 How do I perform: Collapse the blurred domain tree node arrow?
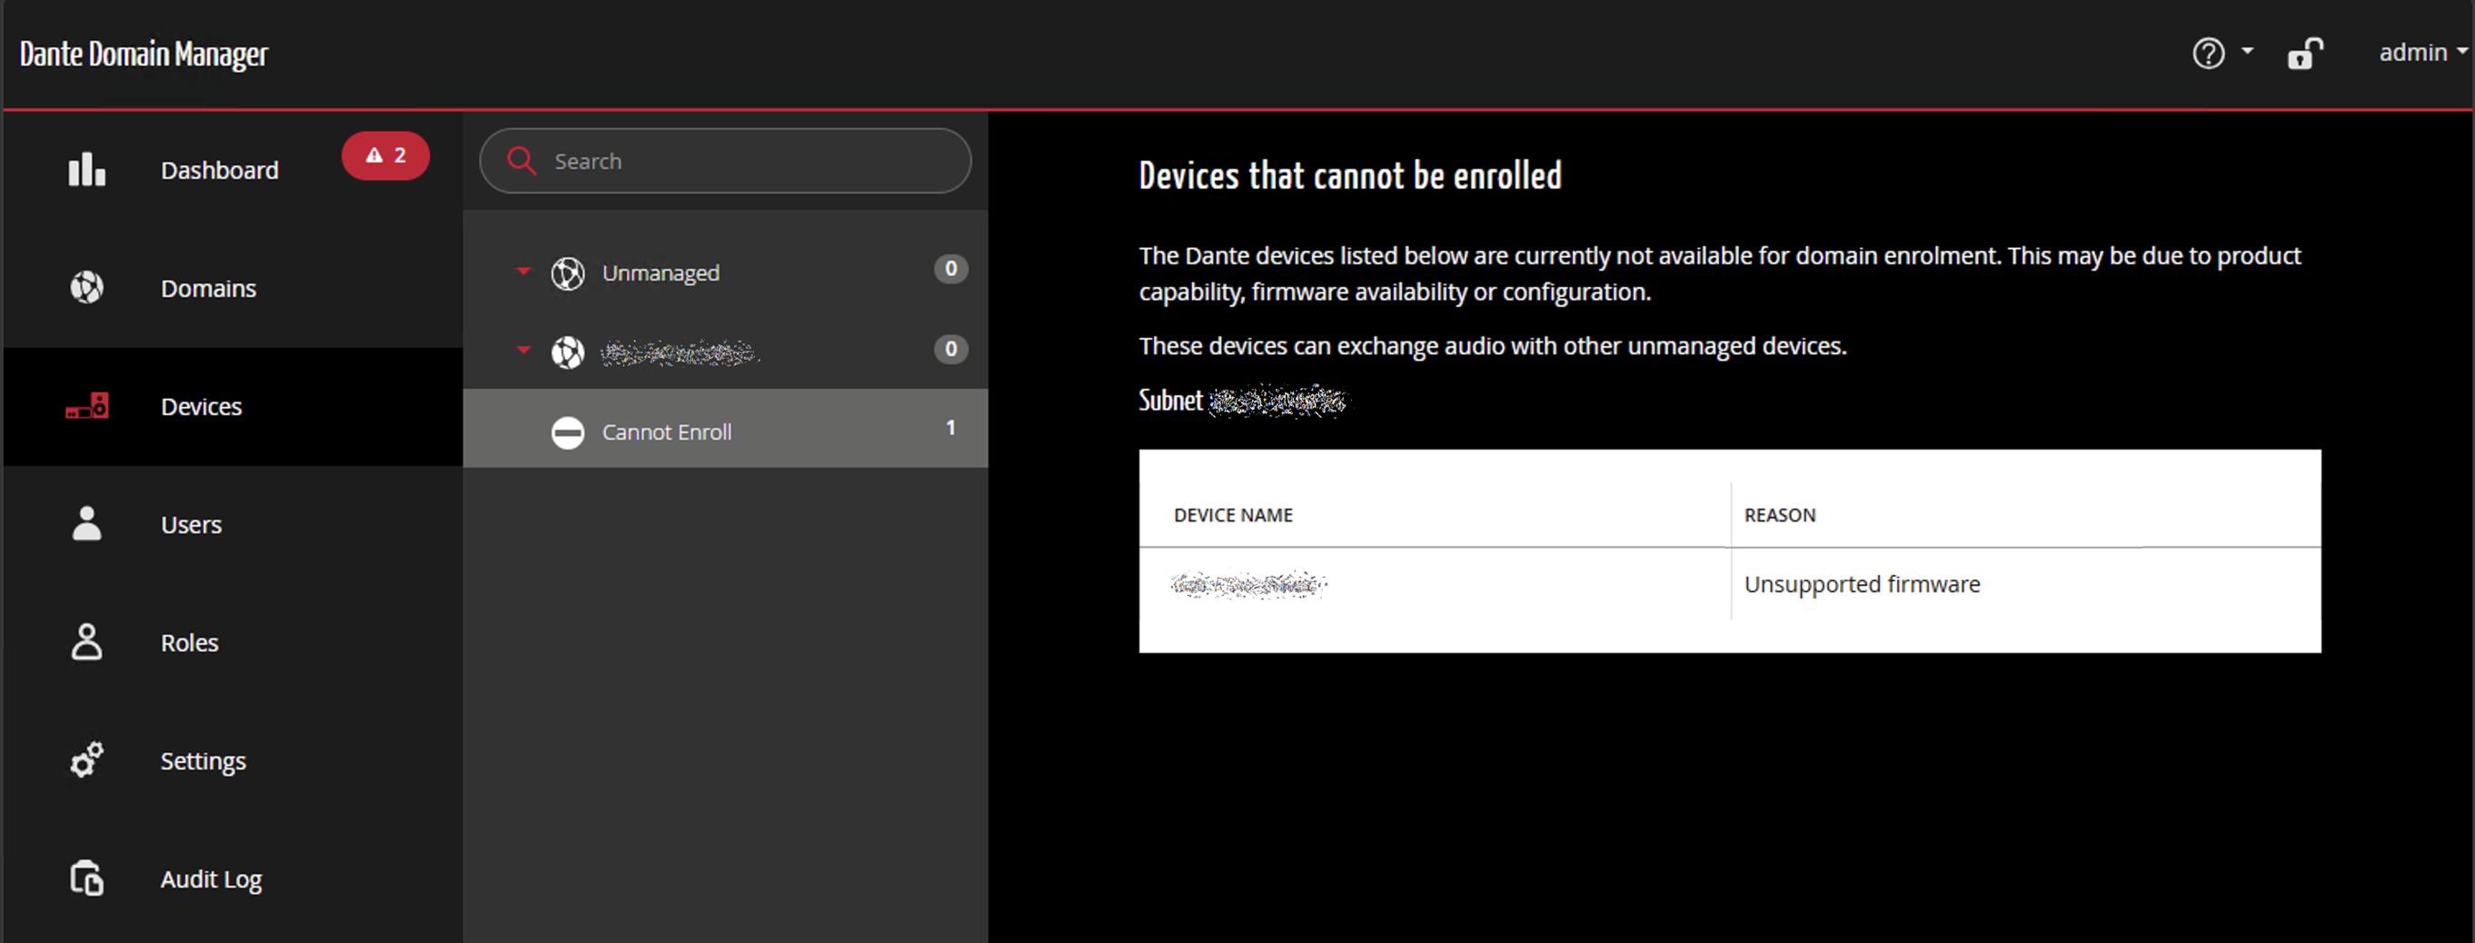[523, 350]
